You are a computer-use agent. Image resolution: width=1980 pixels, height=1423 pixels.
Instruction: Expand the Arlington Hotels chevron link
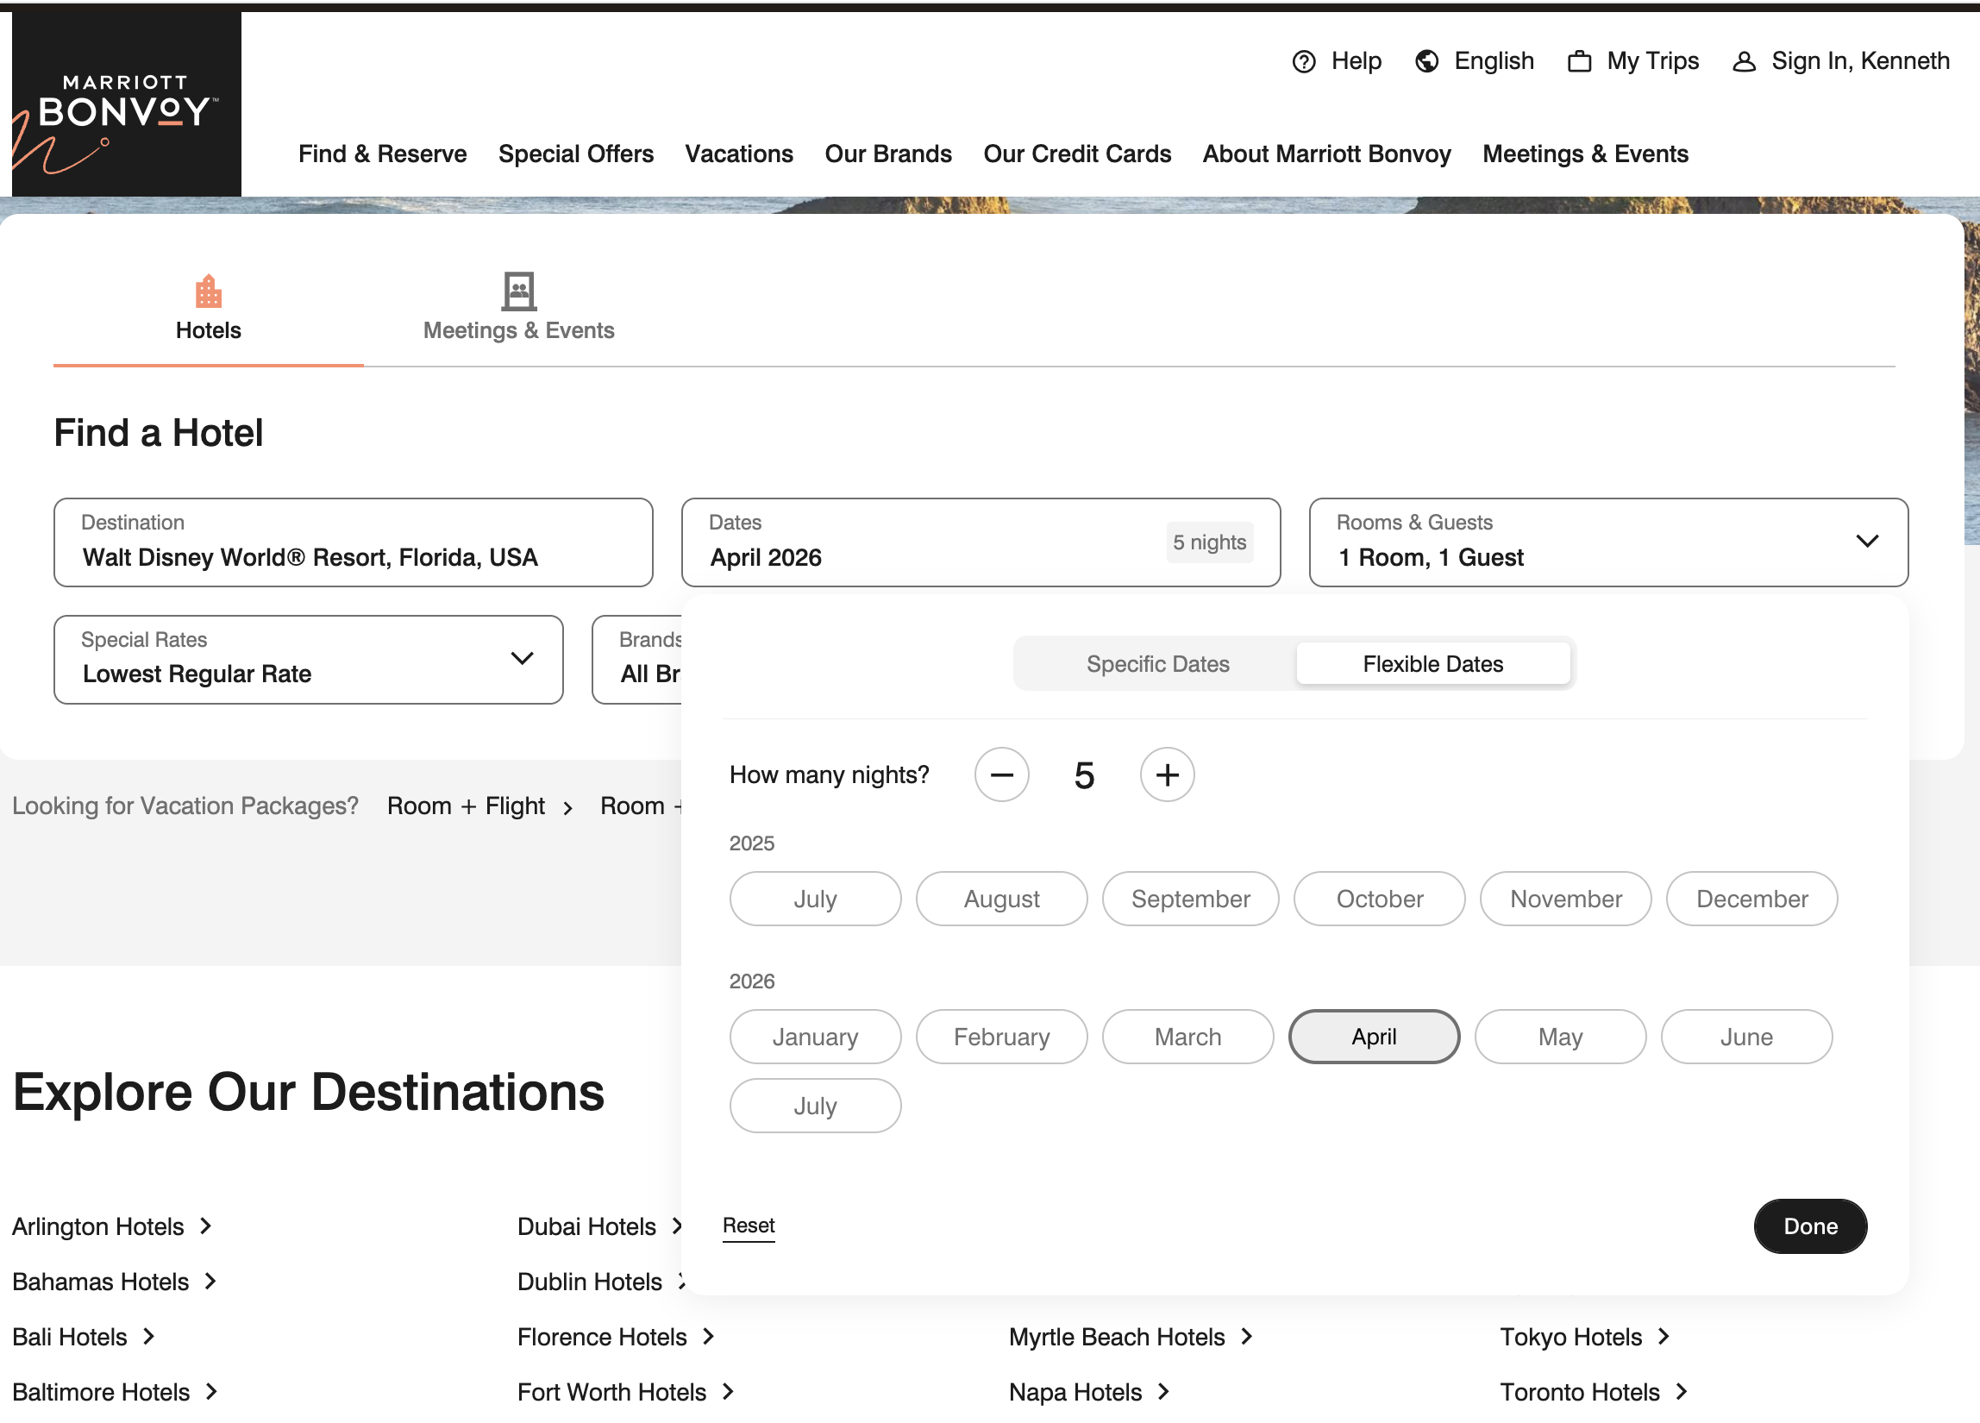pyautogui.click(x=206, y=1226)
